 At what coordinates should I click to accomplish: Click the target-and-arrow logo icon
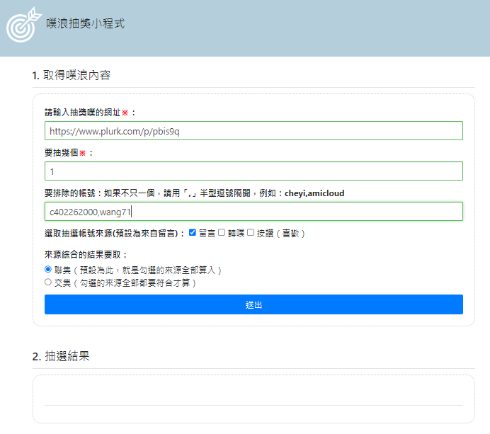click(24, 24)
